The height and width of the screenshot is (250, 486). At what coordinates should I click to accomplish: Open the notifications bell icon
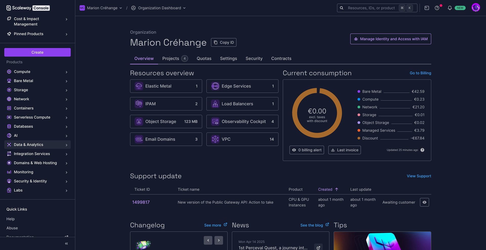[x=450, y=8]
